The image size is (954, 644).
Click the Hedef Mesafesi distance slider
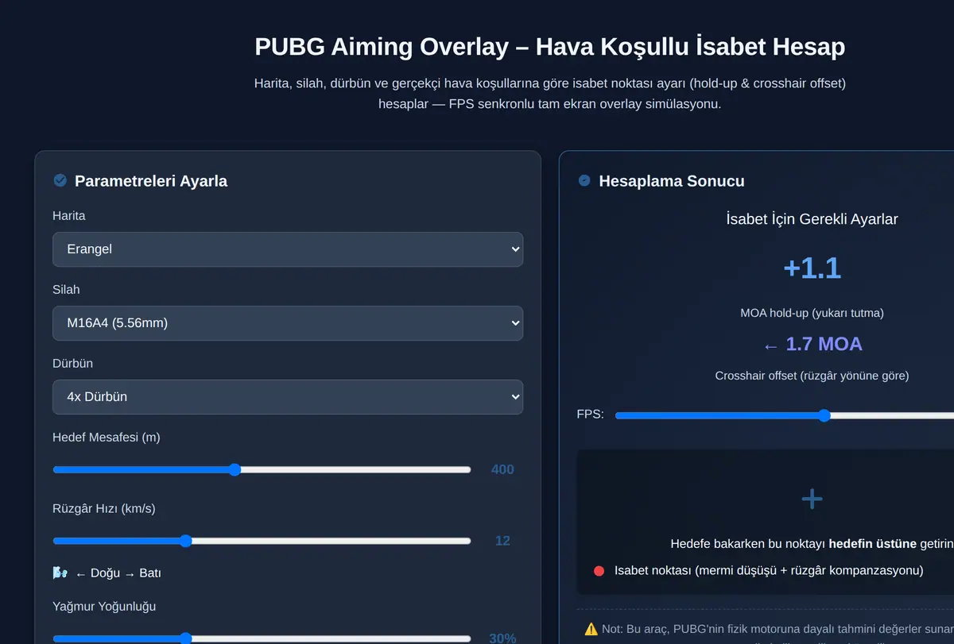[x=262, y=469]
